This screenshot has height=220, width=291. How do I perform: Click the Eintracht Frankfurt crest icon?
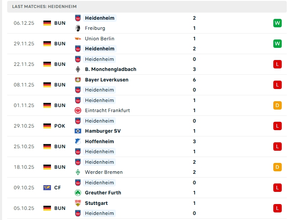[77, 110]
